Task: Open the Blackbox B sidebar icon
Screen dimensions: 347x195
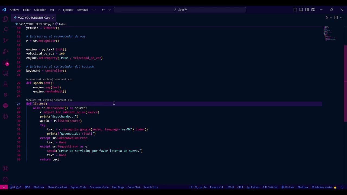Action: [5, 95]
